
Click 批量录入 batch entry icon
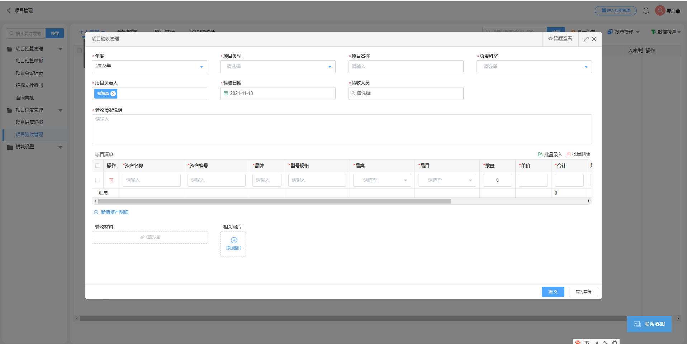tap(540, 154)
